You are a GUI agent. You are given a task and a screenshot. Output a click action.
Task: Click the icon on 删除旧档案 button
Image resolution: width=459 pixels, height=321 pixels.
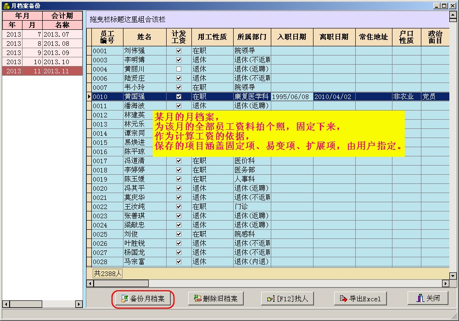[x=198, y=299]
